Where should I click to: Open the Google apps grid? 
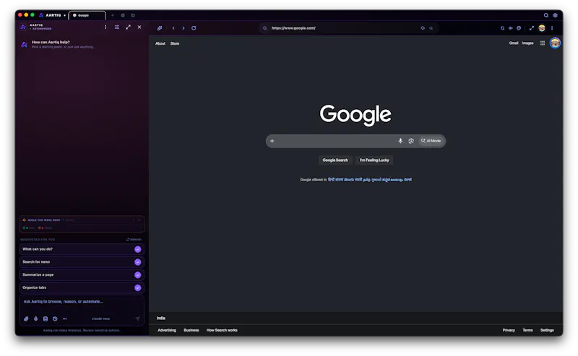[543, 43]
